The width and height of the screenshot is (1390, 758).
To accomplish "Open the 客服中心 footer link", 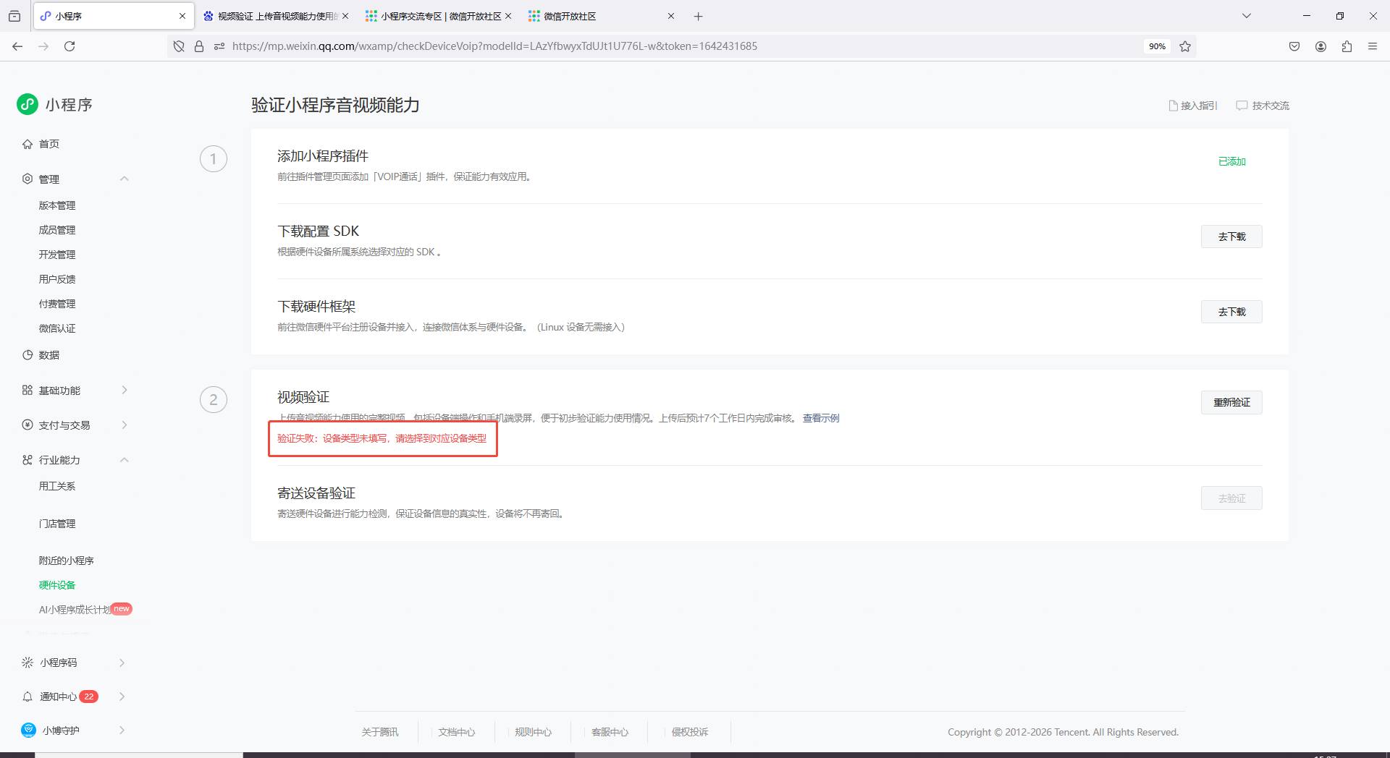I will coord(610,732).
